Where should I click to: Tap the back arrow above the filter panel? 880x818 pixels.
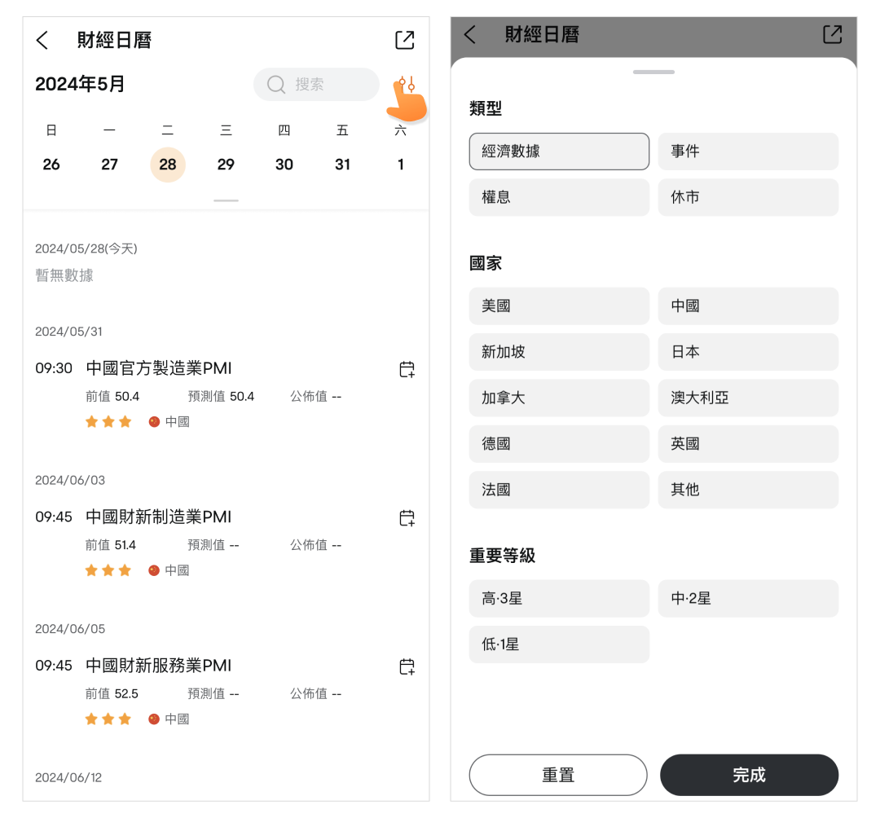tap(469, 34)
